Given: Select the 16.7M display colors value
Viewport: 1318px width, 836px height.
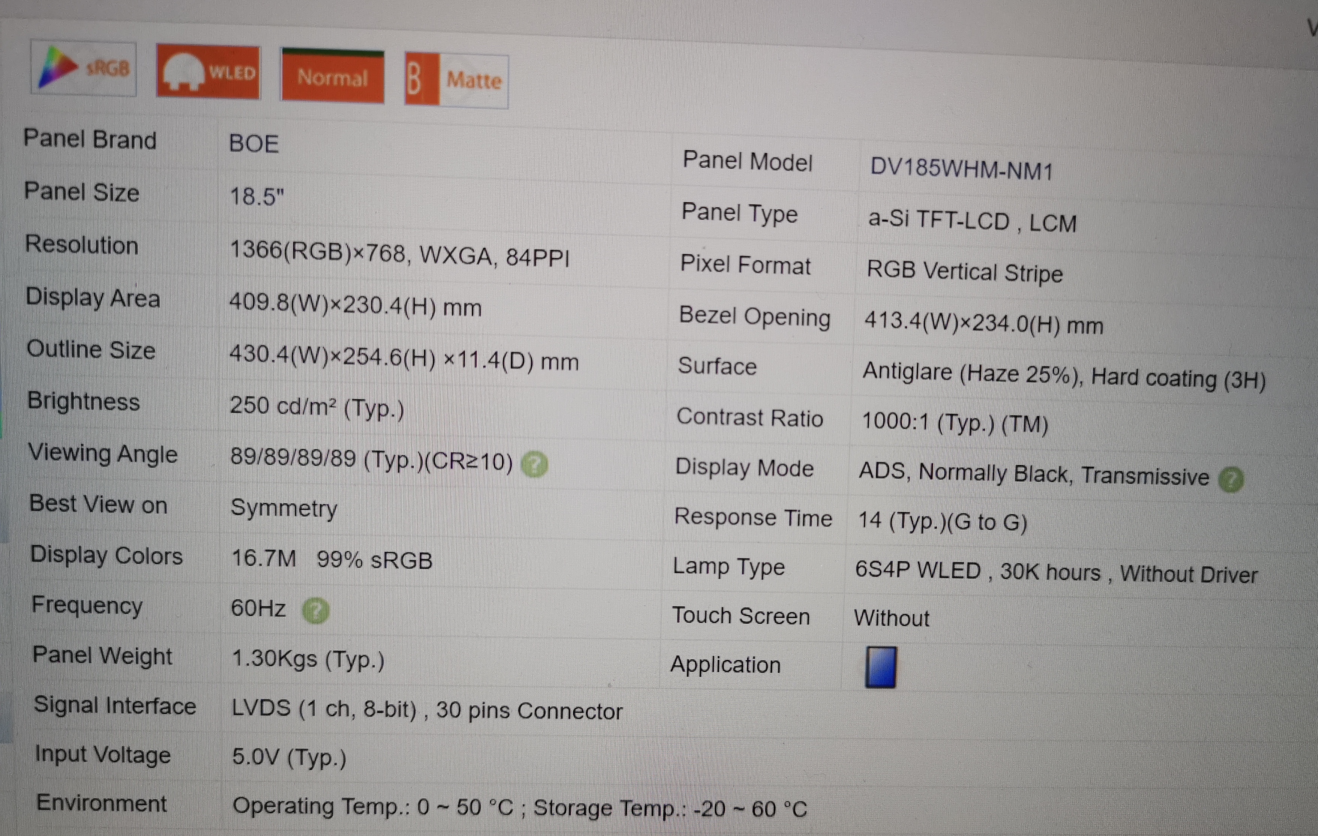Looking at the screenshot, I should pos(264,558).
